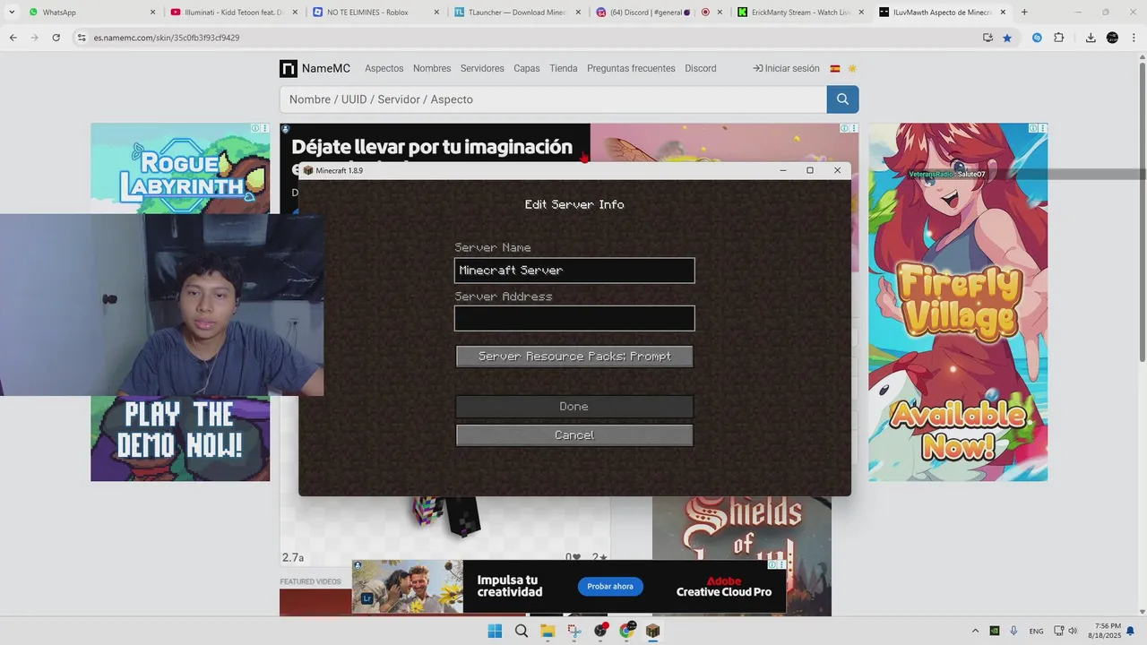
Task: Open the Chrome profile avatar
Action: (1113, 38)
